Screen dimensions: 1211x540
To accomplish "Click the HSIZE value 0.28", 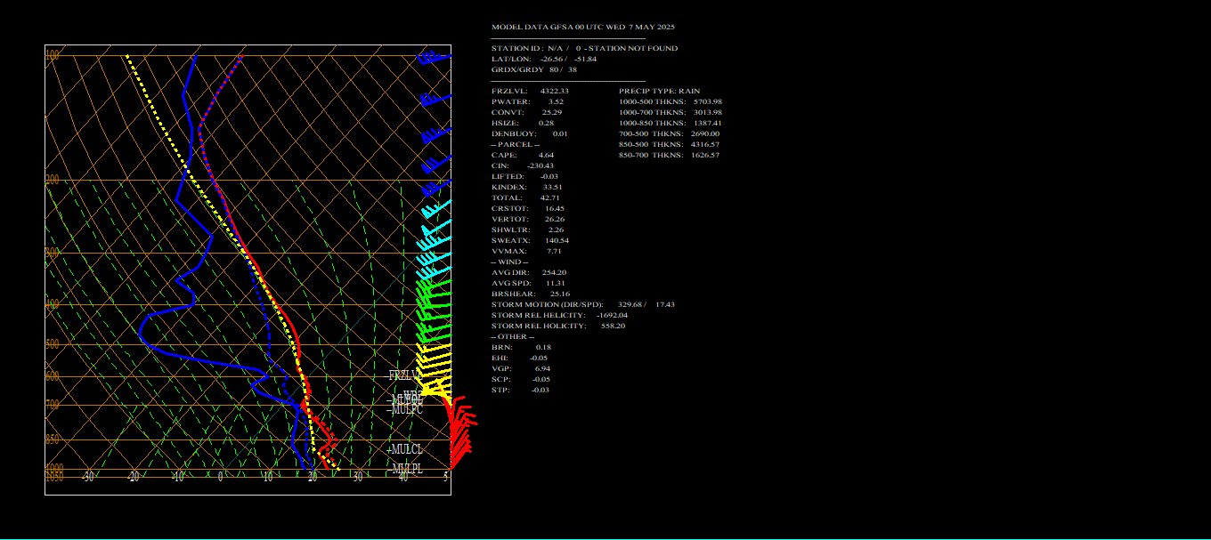I will tap(546, 123).
